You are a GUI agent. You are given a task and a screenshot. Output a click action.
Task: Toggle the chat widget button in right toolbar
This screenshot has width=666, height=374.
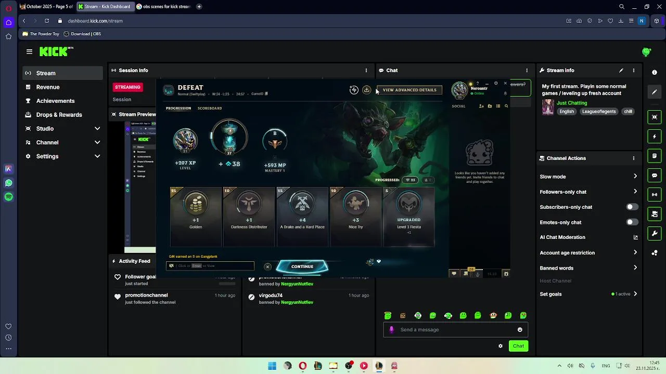point(655,175)
